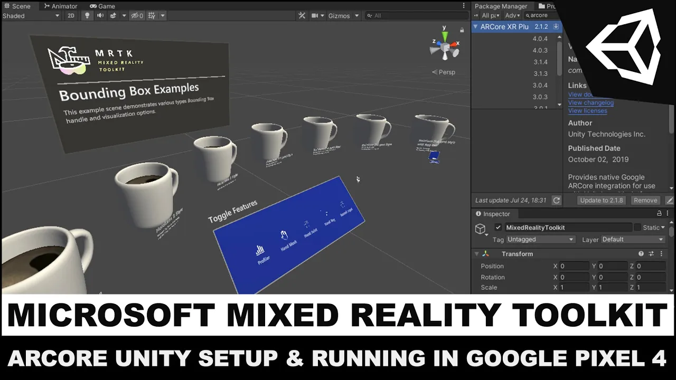Toggle hidden objects visibility counter
Viewport: 676px width, 380px height.
click(x=137, y=16)
